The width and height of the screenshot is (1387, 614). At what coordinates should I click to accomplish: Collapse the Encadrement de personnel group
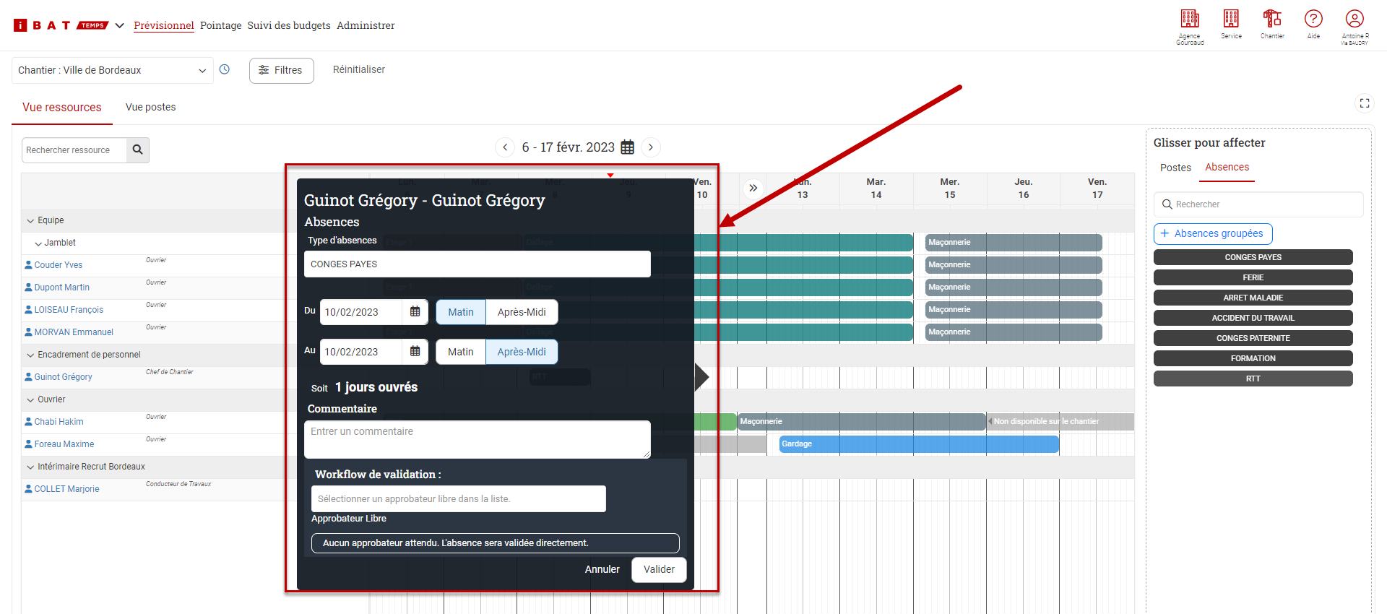pos(30,355)
